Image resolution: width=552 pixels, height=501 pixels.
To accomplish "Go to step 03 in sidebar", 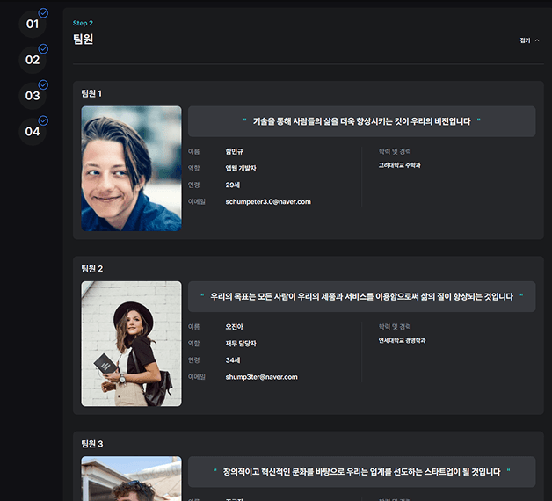I will [33, 96].
